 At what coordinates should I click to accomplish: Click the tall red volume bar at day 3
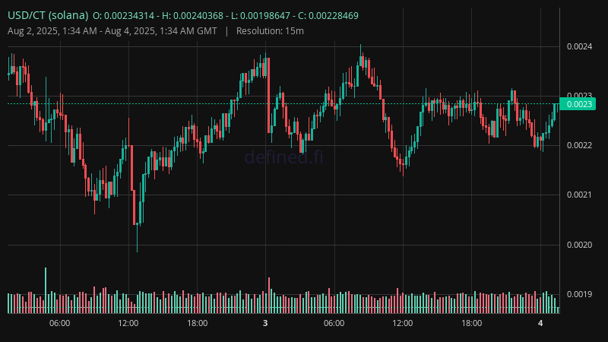[269, 295]
